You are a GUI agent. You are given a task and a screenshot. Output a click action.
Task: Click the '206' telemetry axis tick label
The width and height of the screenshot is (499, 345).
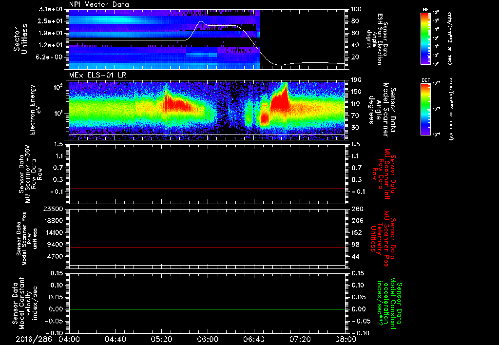pos(356,221)
